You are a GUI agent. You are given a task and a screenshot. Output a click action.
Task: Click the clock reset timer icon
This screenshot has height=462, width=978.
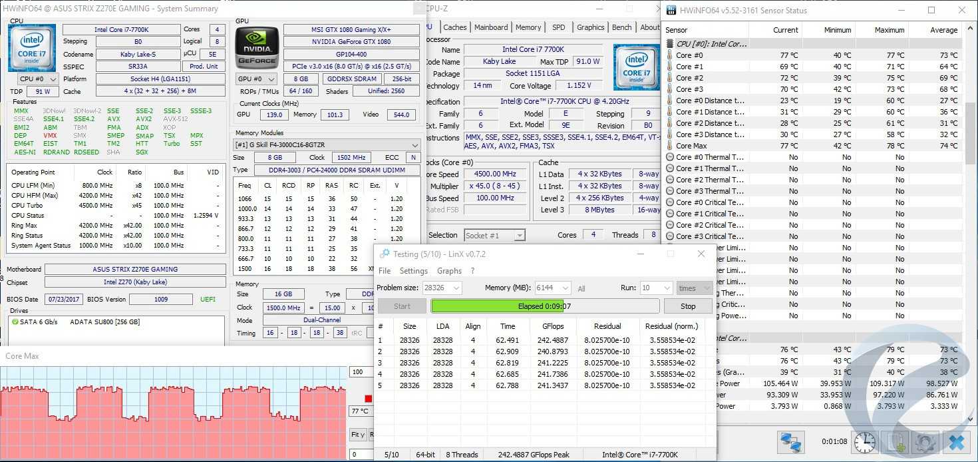[864, 442]
